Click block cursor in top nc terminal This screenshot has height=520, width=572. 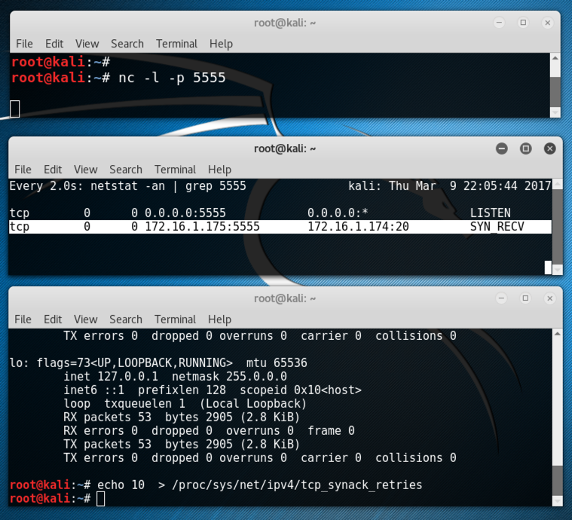14,109
